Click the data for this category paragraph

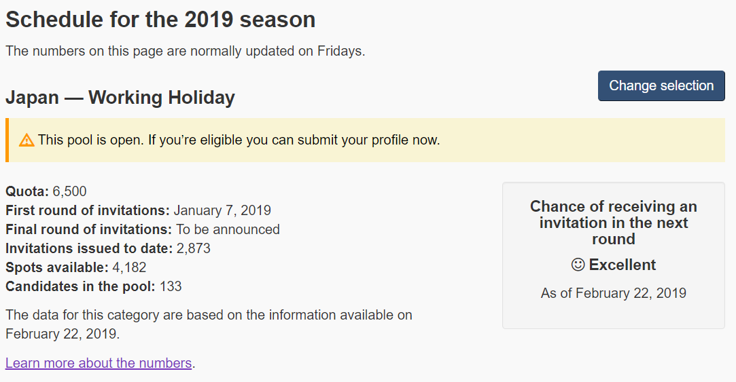tap(209, 324)
